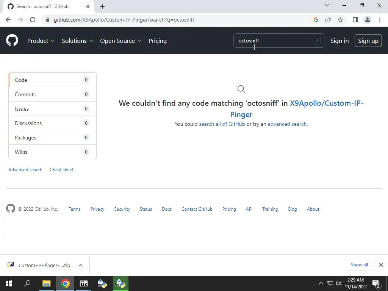This screenshot has height=291, width=388.
Task: Open 7-Zip from the taskbar
Action: 83,283
